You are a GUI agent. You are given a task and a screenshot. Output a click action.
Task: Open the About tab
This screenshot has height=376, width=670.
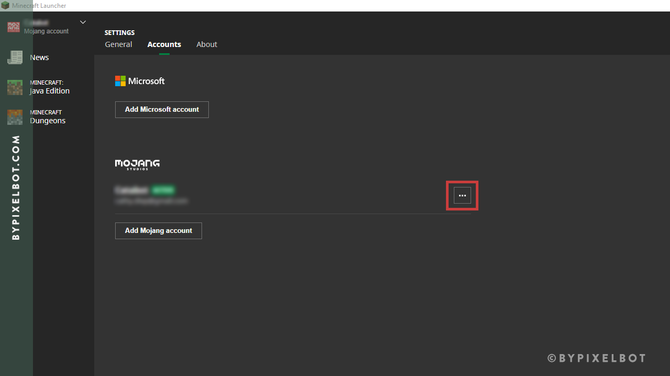pyautogui.click(x=206, y=44)
